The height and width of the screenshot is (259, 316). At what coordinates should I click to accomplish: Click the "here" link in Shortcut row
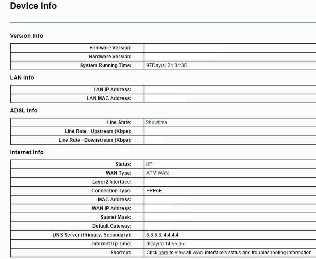click(163, 253)
